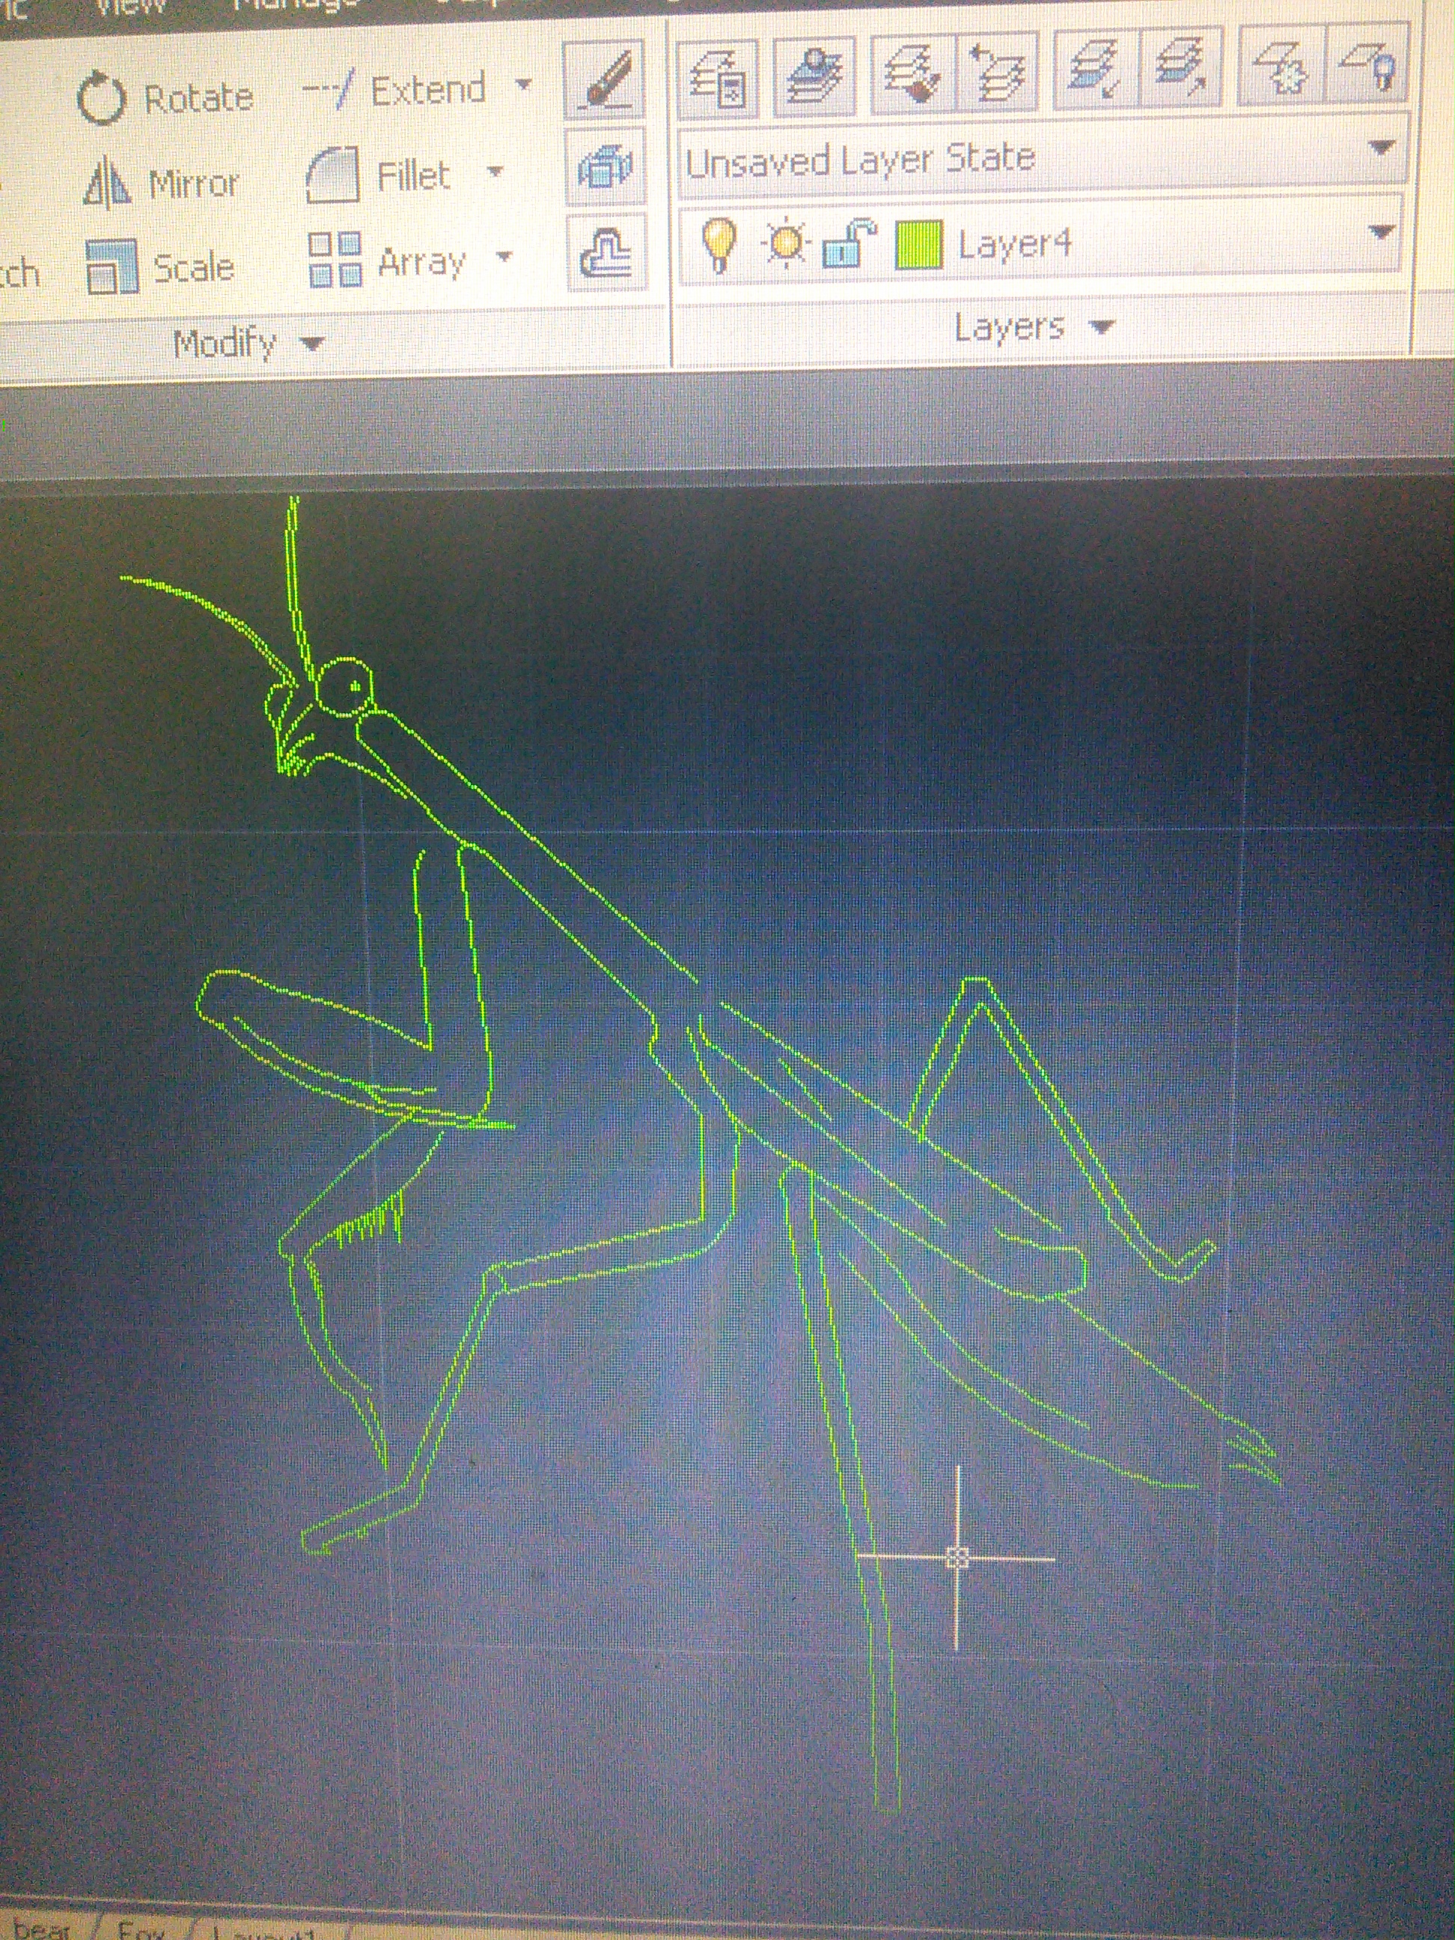Activate the Array command
The width and height of the screenshot is (1455, 1940).
(387, 260)
